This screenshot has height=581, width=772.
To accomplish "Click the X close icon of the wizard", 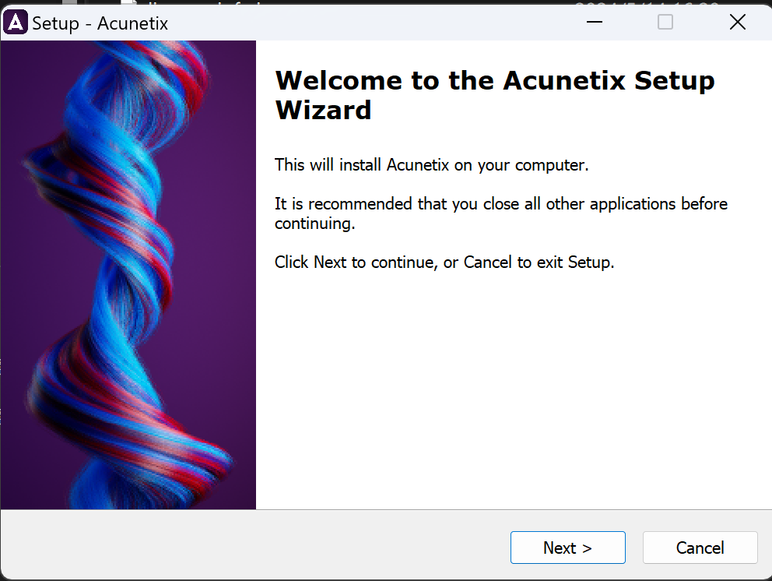I will pos(738,22).
